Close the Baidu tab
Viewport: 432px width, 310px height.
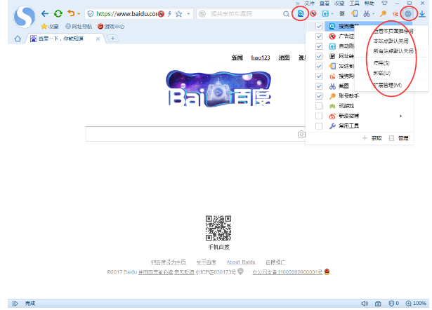[98, 39]
